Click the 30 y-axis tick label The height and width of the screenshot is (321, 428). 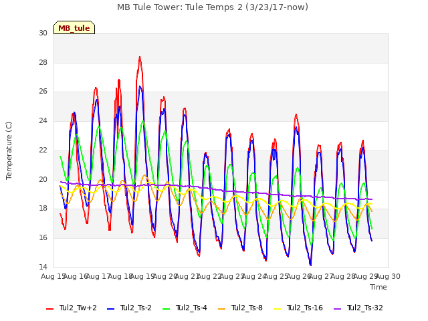click(43, 33)
